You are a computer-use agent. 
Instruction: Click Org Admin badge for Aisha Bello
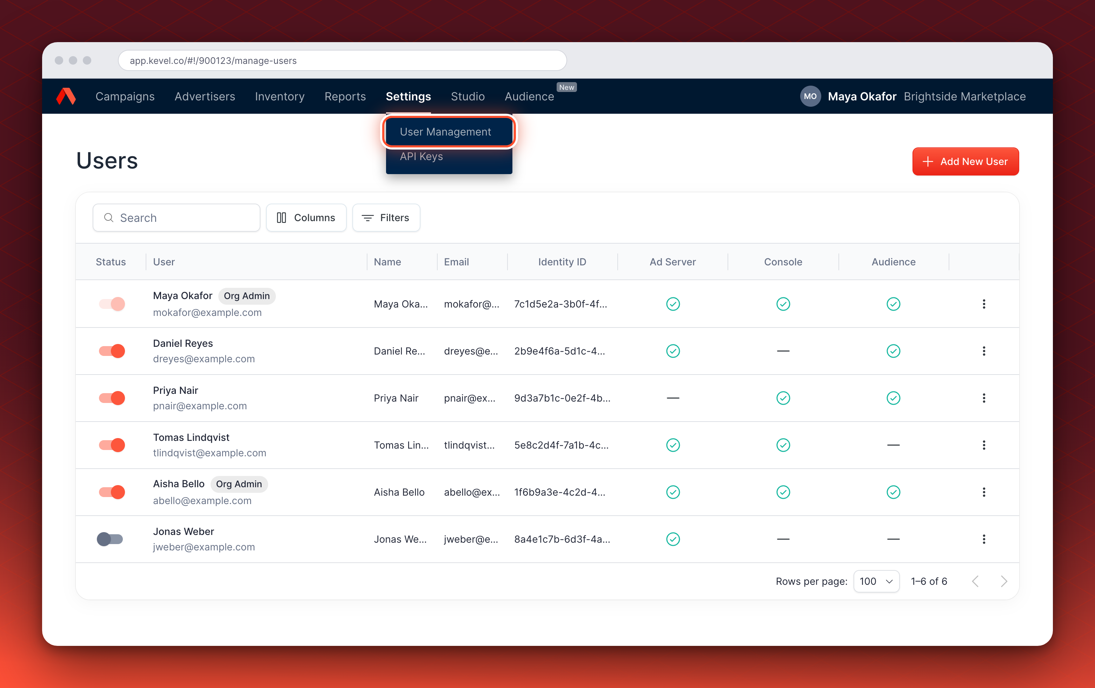point(239,484)
